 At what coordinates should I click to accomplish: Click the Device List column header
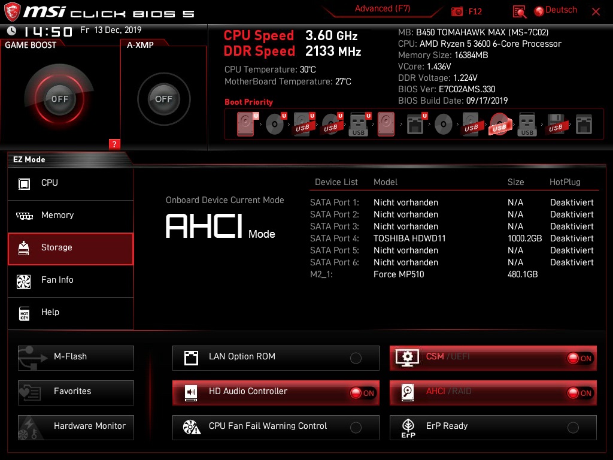point(336,182)
